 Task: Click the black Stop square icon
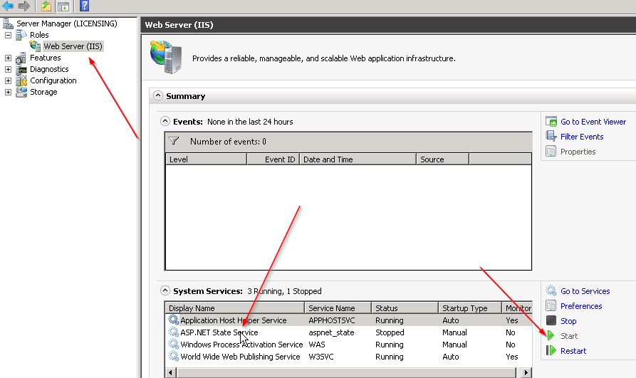(551, 320)
